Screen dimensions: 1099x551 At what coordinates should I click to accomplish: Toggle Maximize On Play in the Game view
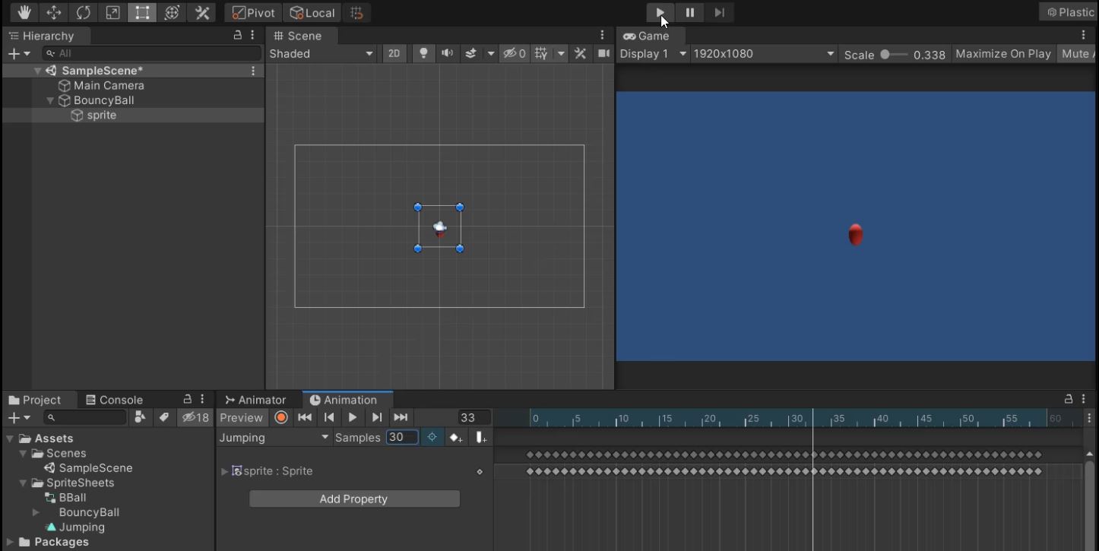pyautogui.click(x=1002, y=54)
